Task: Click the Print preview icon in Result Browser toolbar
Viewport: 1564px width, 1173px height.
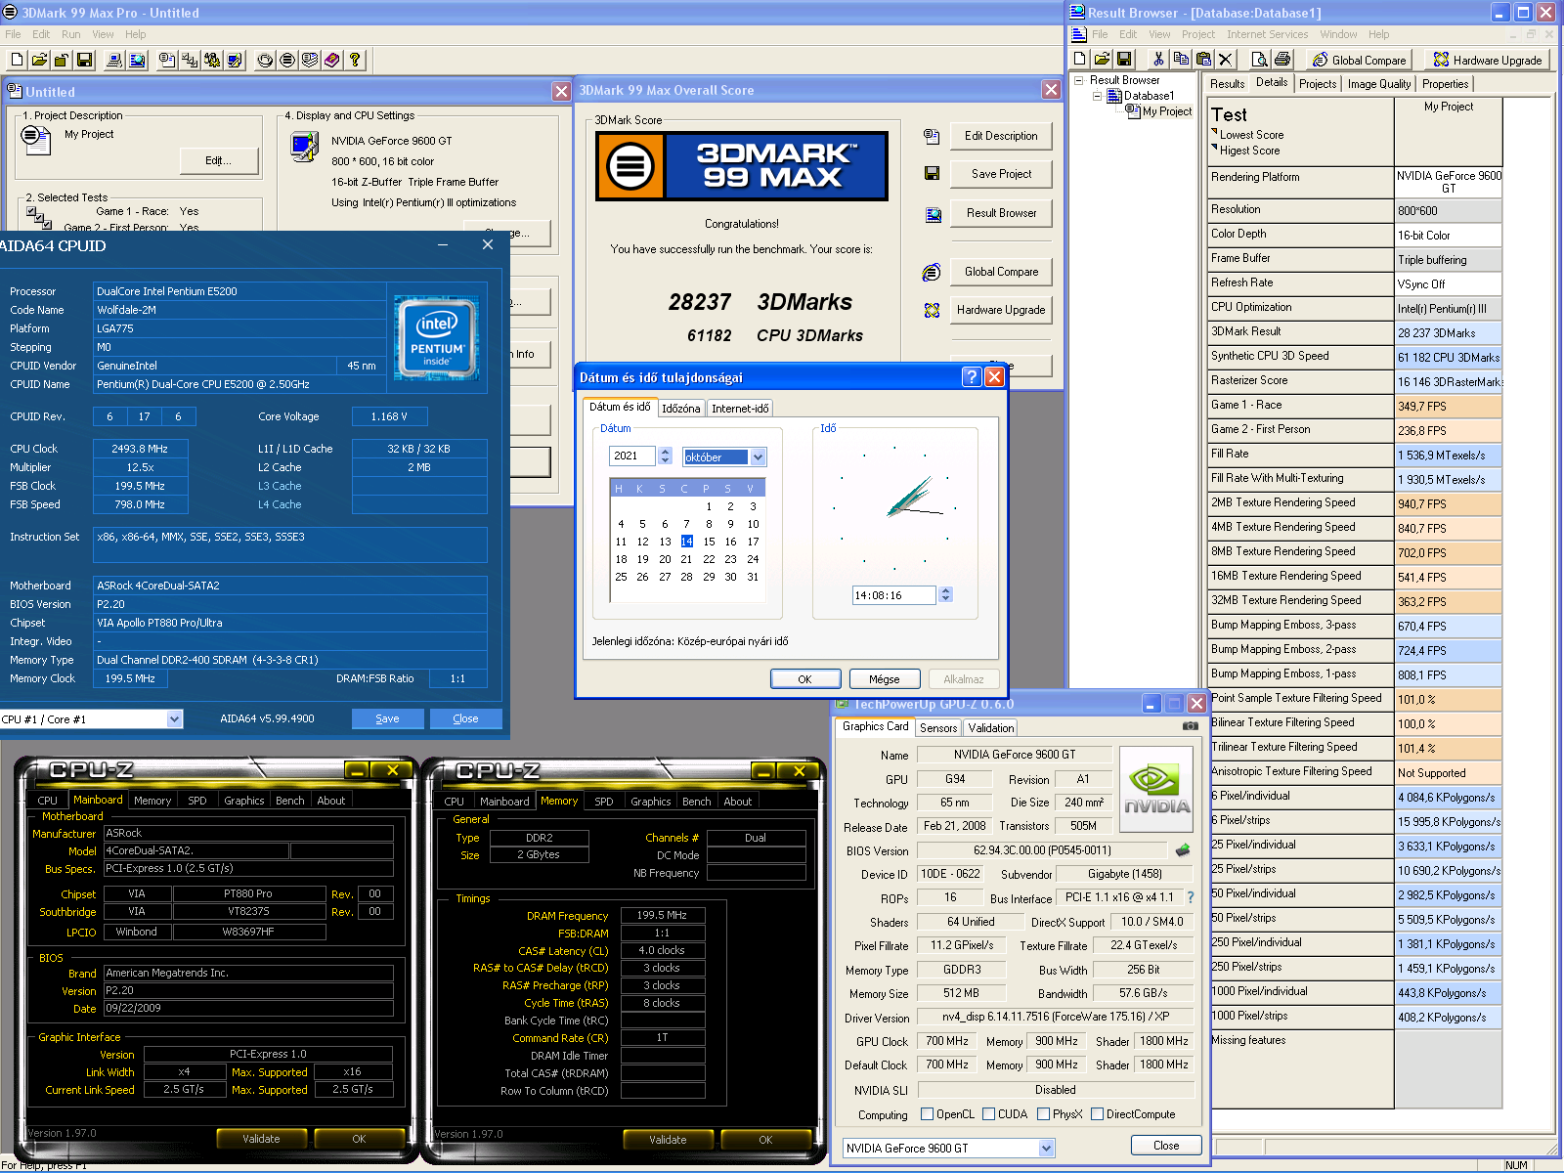Action: (x=1260, y=60)
